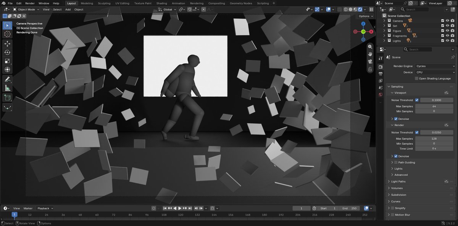The image size is (458, 226).
Task: Enable the Path Guiding checkbox
Action: [x=396, y=162]
